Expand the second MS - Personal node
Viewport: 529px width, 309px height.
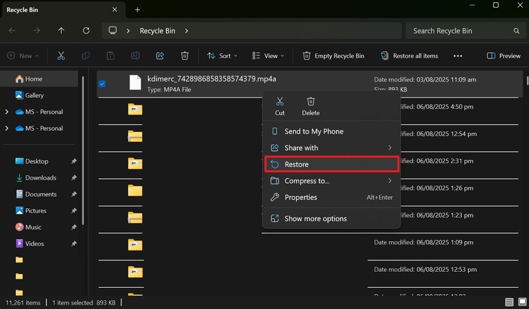(7, 128)
